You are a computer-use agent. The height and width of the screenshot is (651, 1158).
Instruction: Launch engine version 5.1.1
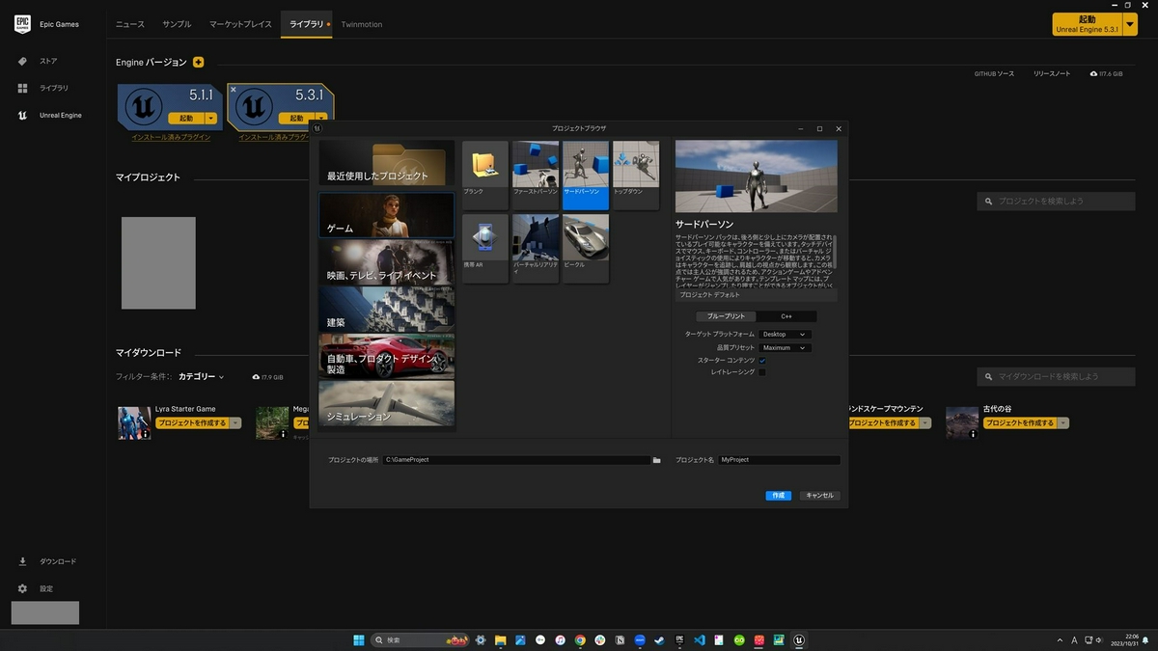(x=186, y=119)
